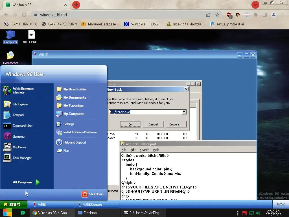This screenshot has height=217, width=289.
Task: Click the share page icon in address bar
Action: click(208, 15)
